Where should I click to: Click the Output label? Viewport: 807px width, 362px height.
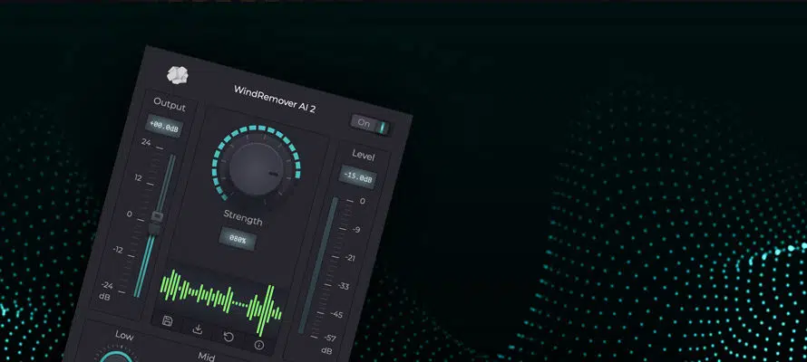[170, 104]
